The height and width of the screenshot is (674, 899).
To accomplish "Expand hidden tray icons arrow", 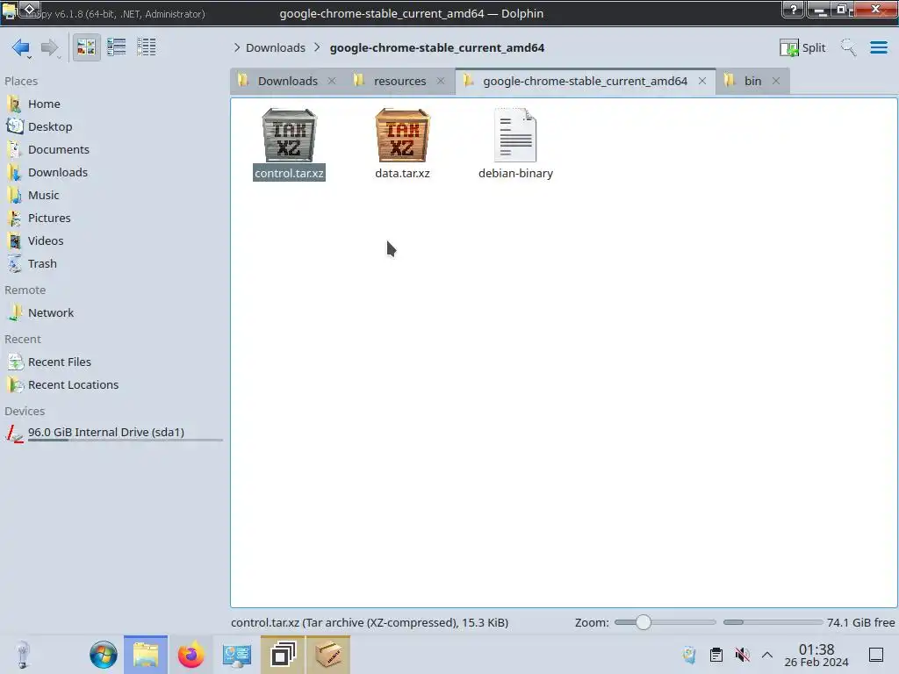I will [x=767, y=655].
